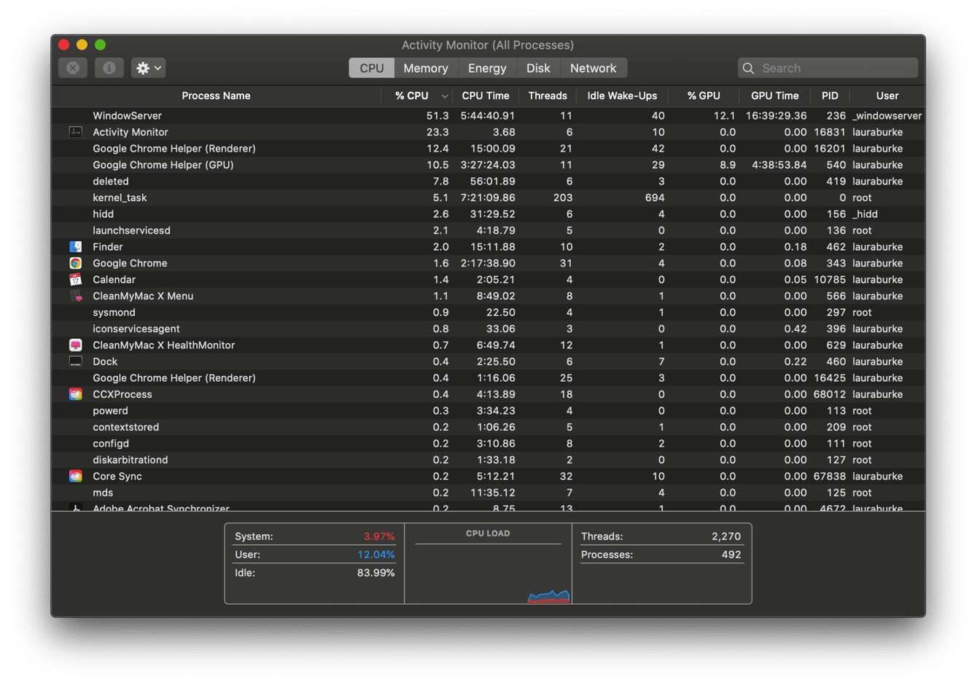Open the gear actions dropdown menu

[x=149, y=68]
